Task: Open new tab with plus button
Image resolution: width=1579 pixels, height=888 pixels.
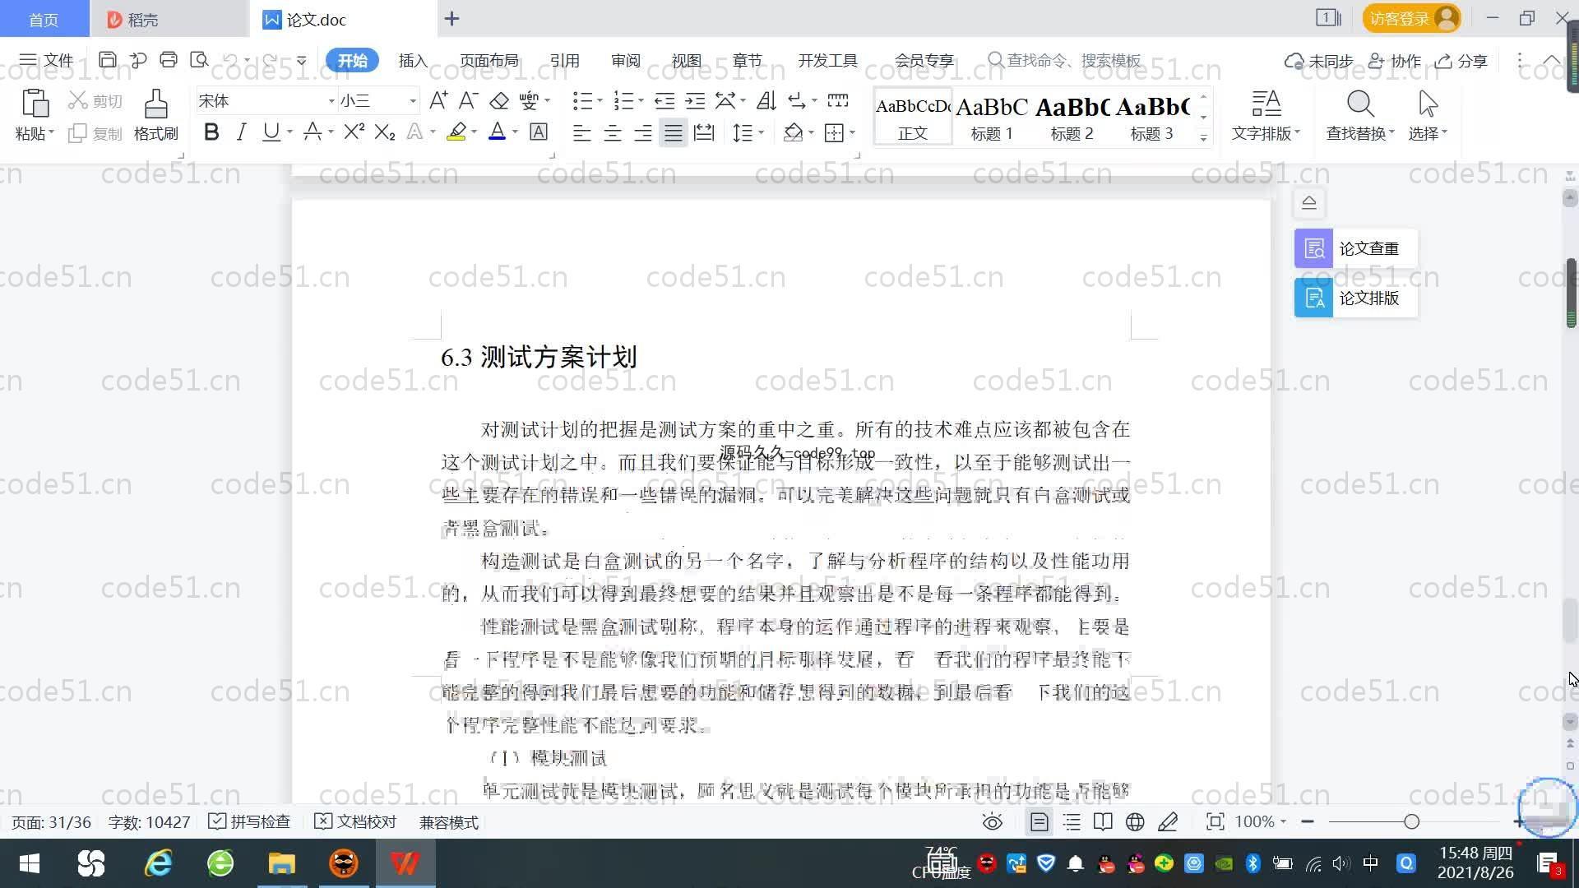Action: [x=451, y=19]
